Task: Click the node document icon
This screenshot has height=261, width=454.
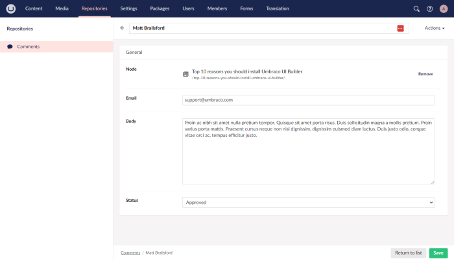Action: (x=185, y=75)
